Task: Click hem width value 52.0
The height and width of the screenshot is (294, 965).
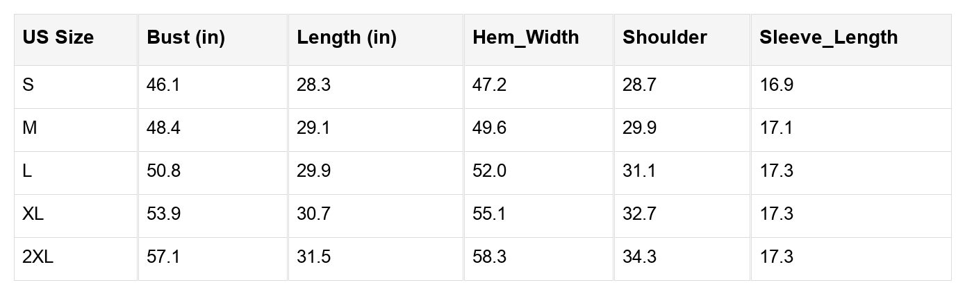Action: pos(489,171)
